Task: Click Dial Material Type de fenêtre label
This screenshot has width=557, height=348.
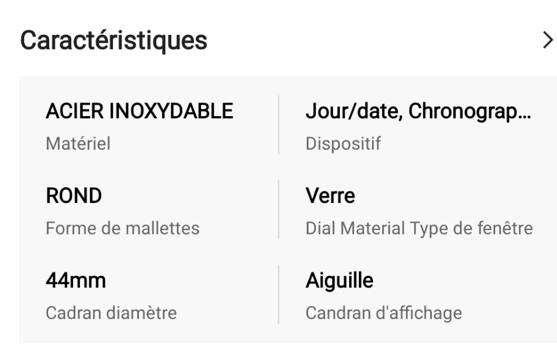Action: pyautogui.click(x=419, y=228)
